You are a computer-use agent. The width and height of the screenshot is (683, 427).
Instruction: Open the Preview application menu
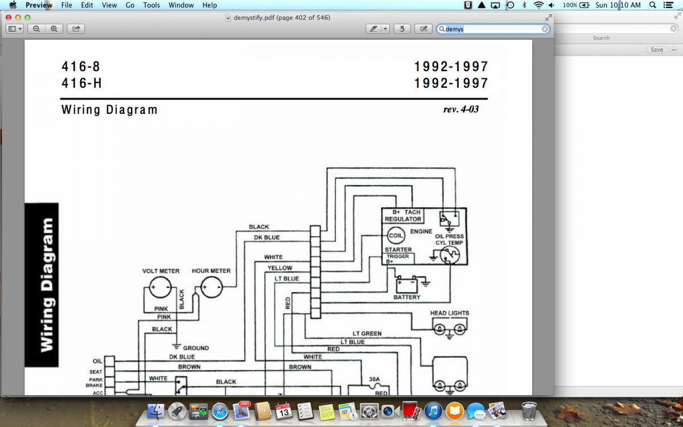click(39, 5)
